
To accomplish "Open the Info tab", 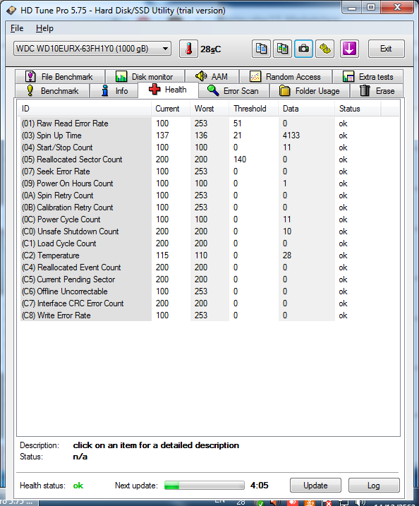I will click(x=114, y=91).
